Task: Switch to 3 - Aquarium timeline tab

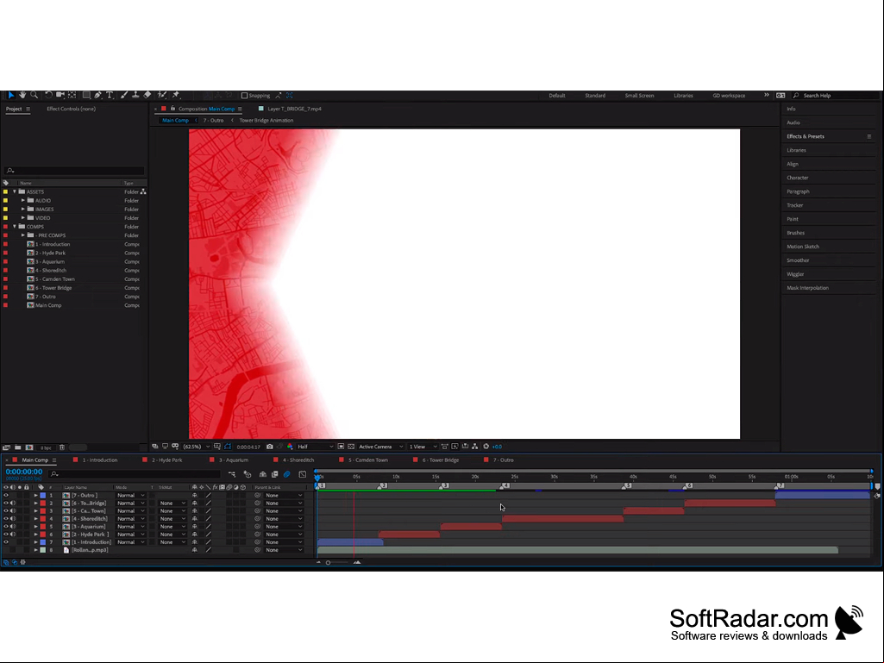Action: (x=234, y=460)
